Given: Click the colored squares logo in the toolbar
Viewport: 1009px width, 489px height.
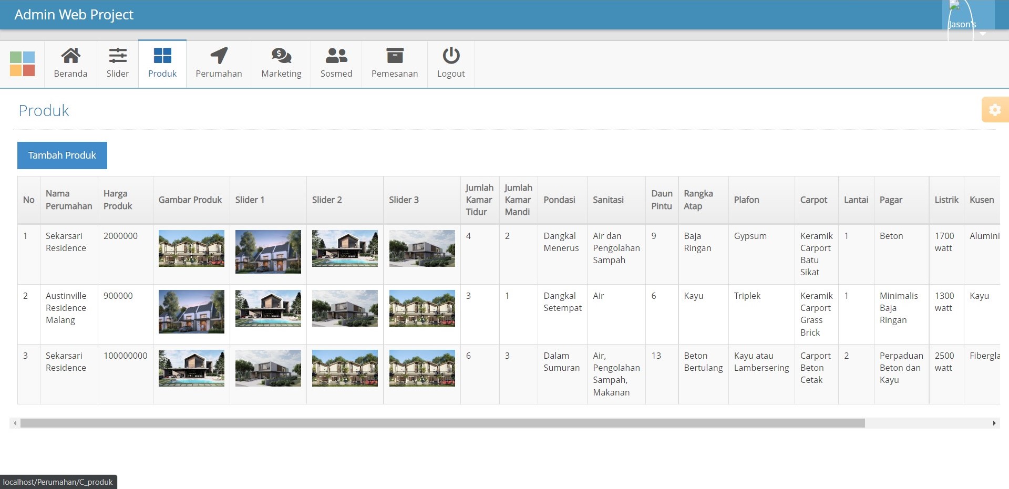Looking at the screenshot, I should coord(22,63).
